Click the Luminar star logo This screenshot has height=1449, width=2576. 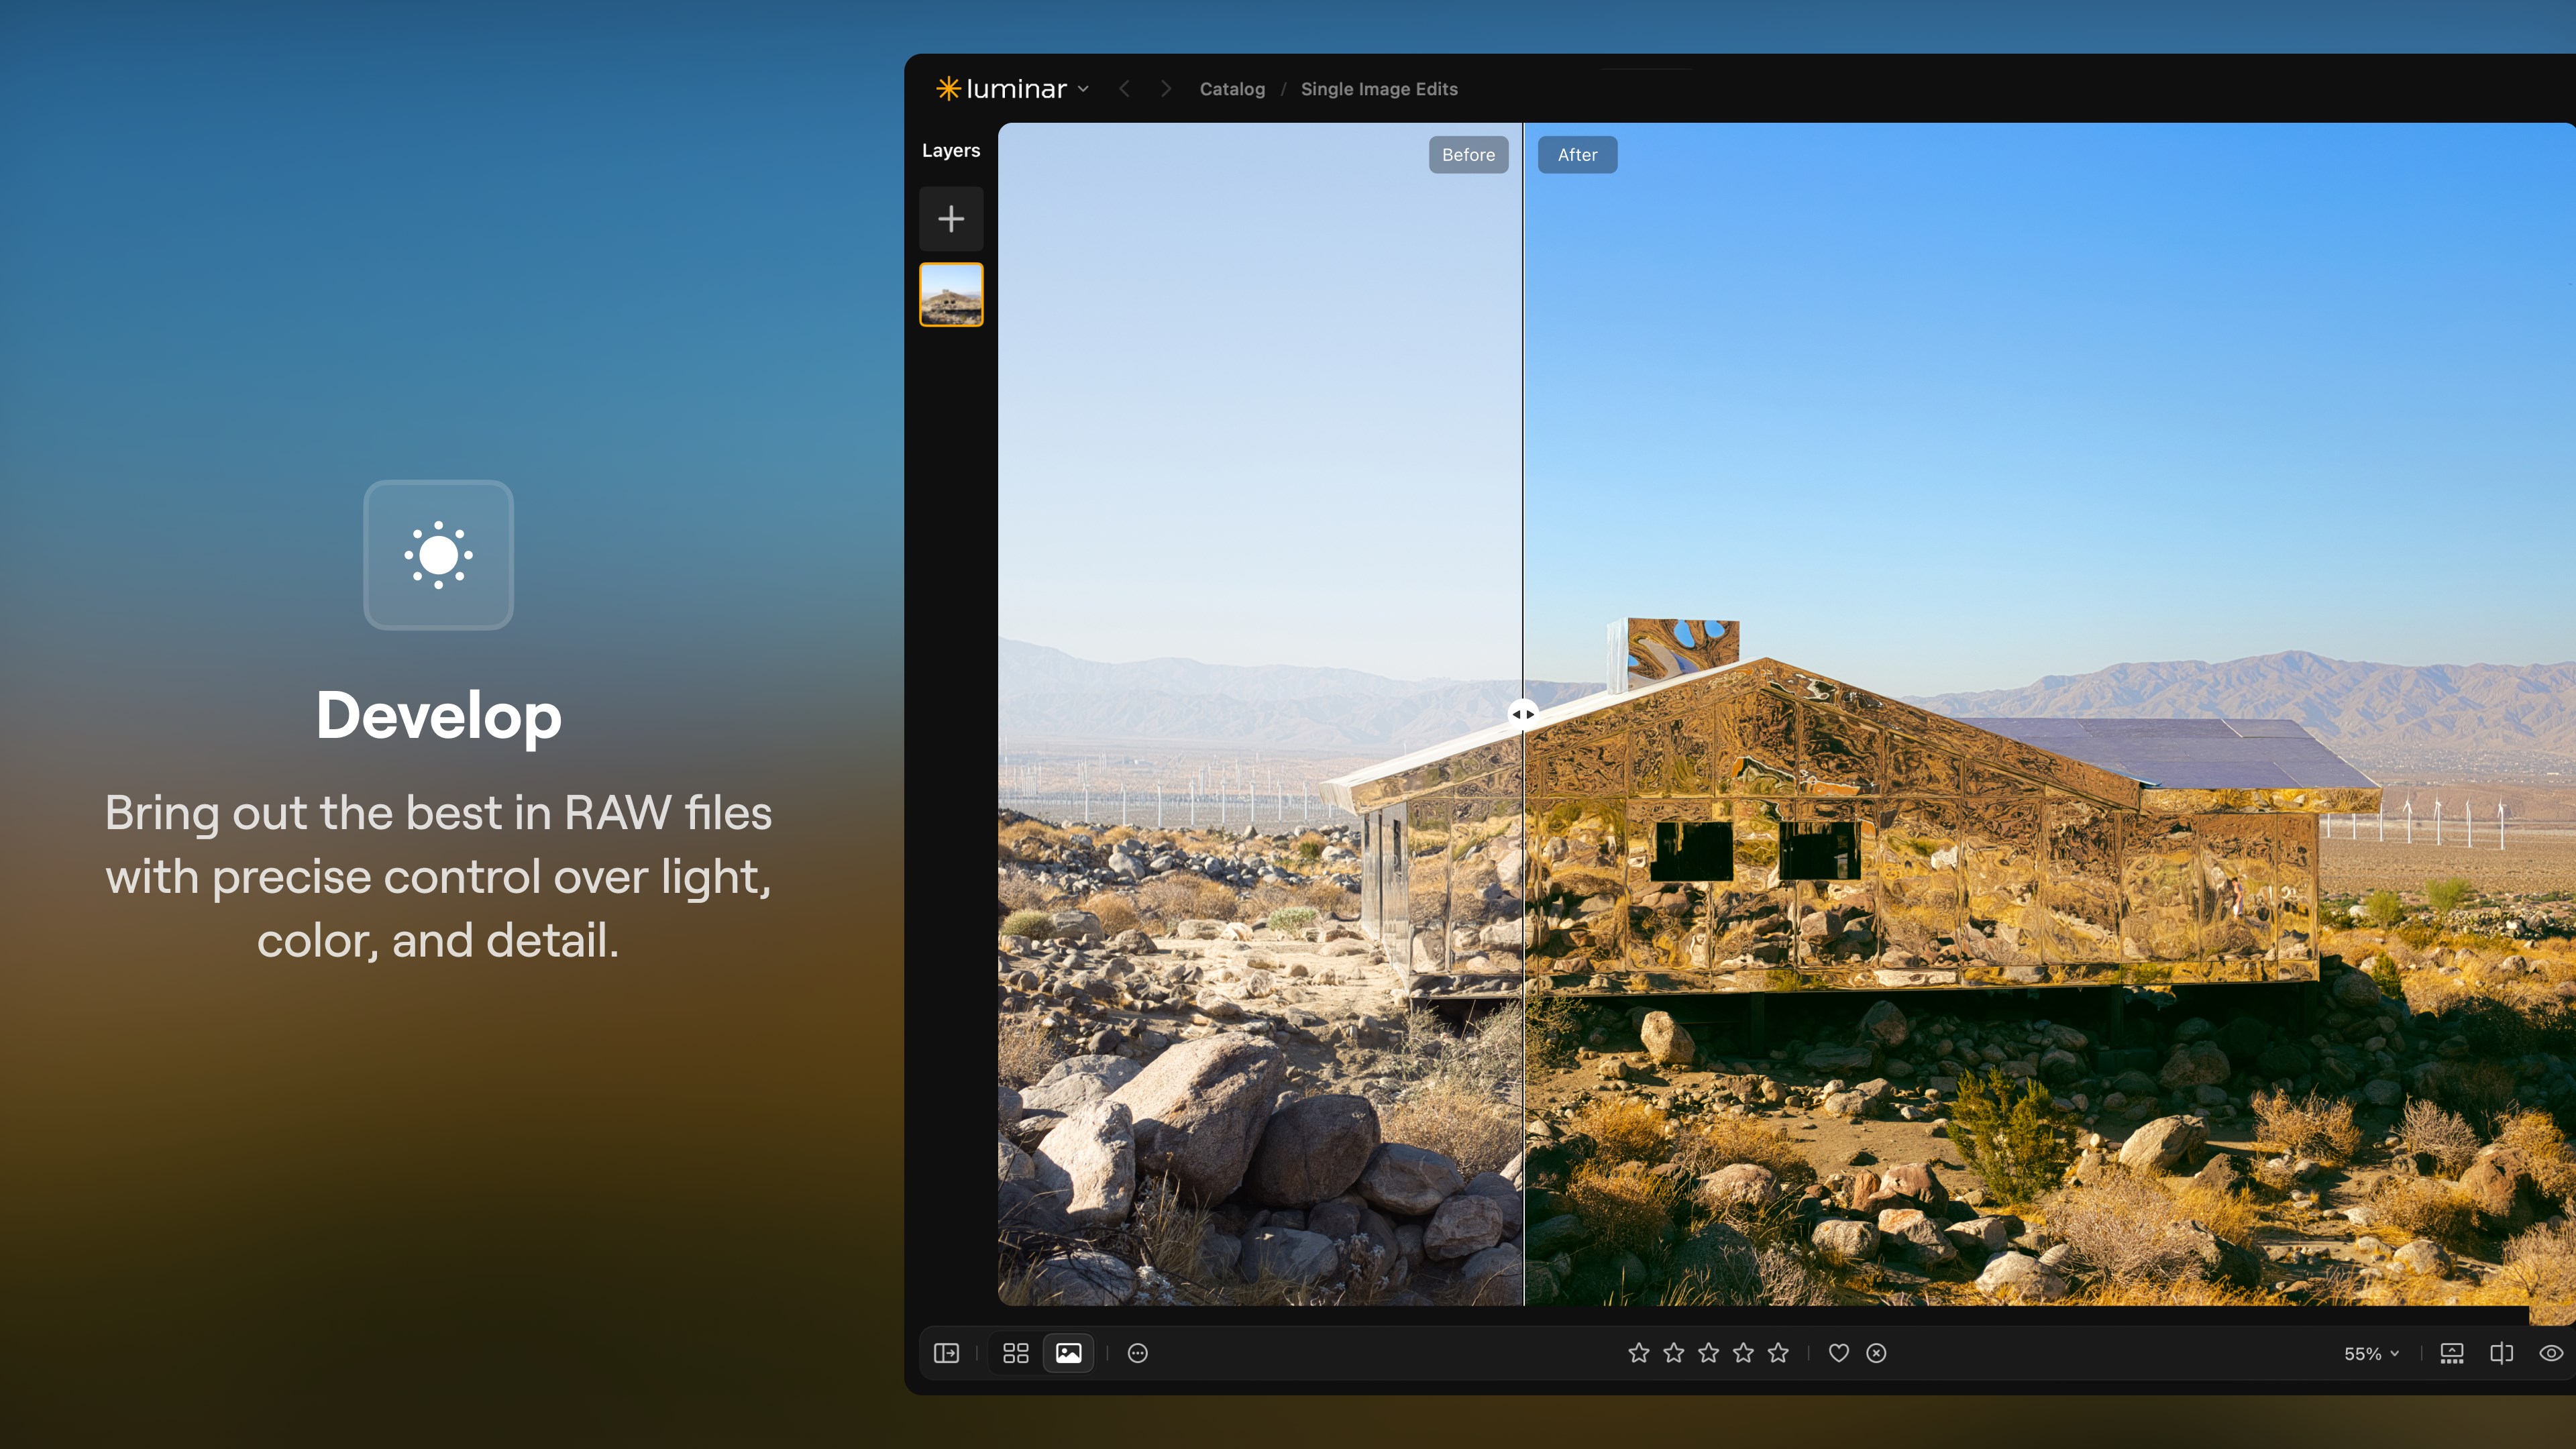pyautogui.click(x=948, y=89)
